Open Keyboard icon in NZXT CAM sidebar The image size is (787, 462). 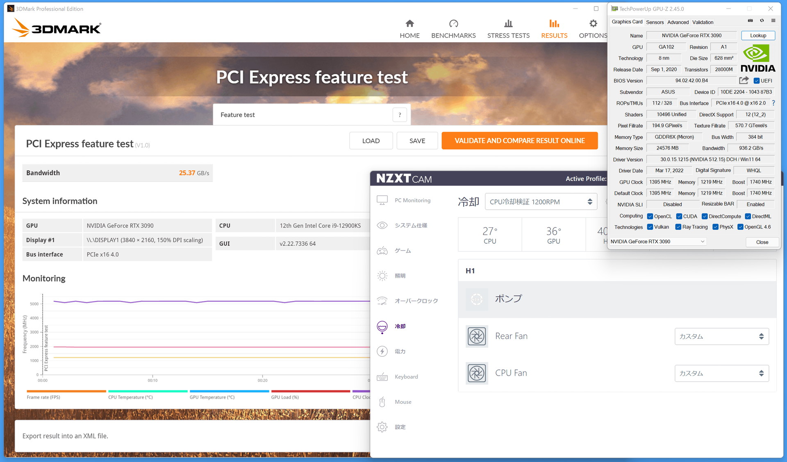pos(382,377)
